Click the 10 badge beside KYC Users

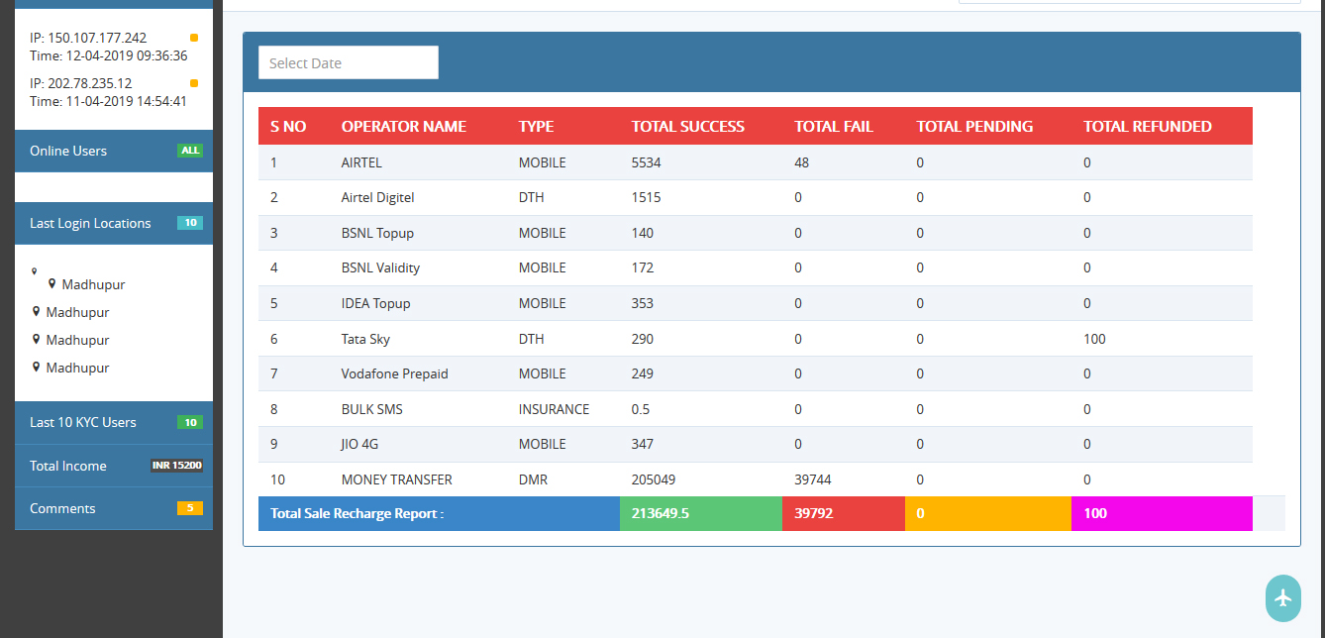[190, 422]
